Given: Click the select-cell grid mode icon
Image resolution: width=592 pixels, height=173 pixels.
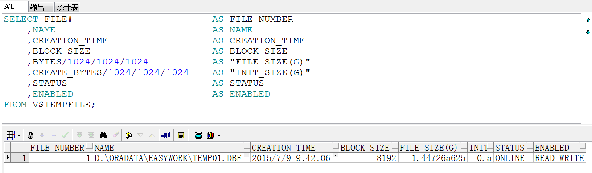Looking at the screenshot, I should pos(11,135).
